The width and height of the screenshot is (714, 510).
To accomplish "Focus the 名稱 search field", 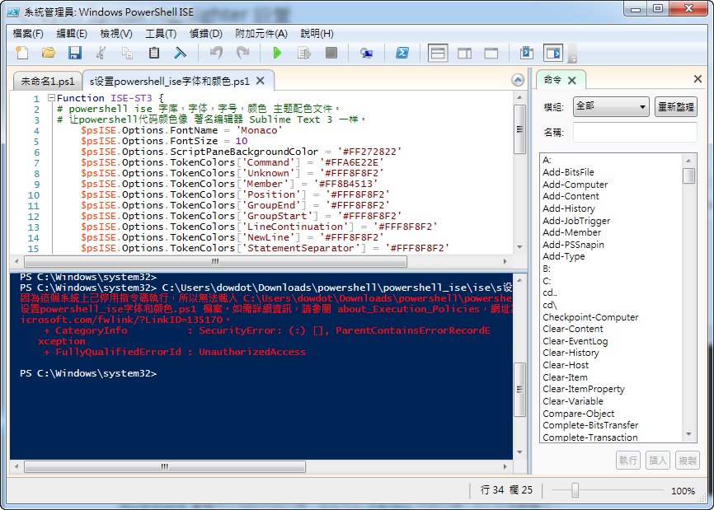I will [x=635, y=133].
